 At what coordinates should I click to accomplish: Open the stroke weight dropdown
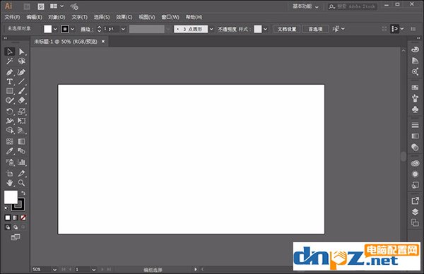123,29
